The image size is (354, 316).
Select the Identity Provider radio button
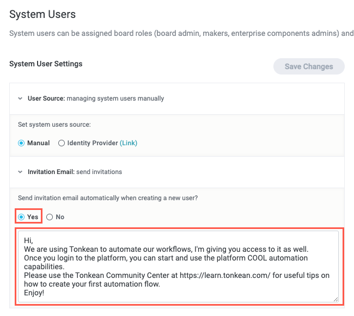coord(62,143)
